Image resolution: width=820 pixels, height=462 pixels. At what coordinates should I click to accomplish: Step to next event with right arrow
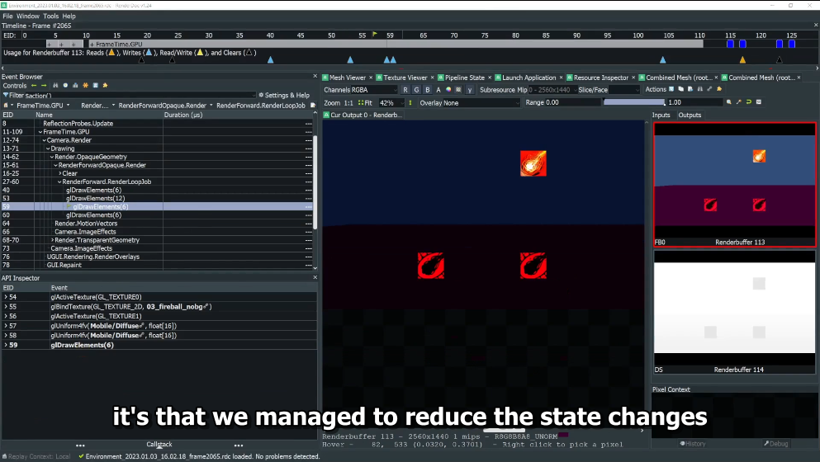(x=43, y=85)
